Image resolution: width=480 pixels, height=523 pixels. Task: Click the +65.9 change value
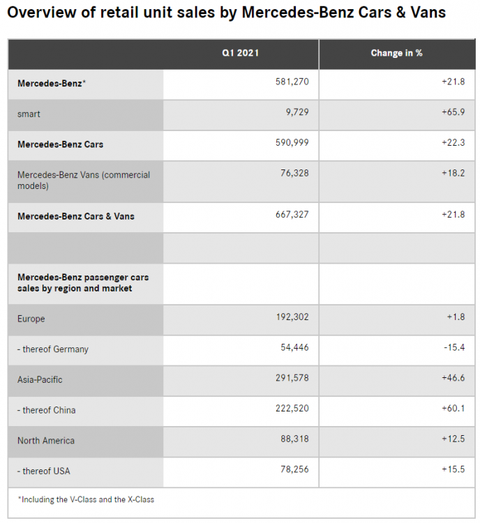click(453, 112)
